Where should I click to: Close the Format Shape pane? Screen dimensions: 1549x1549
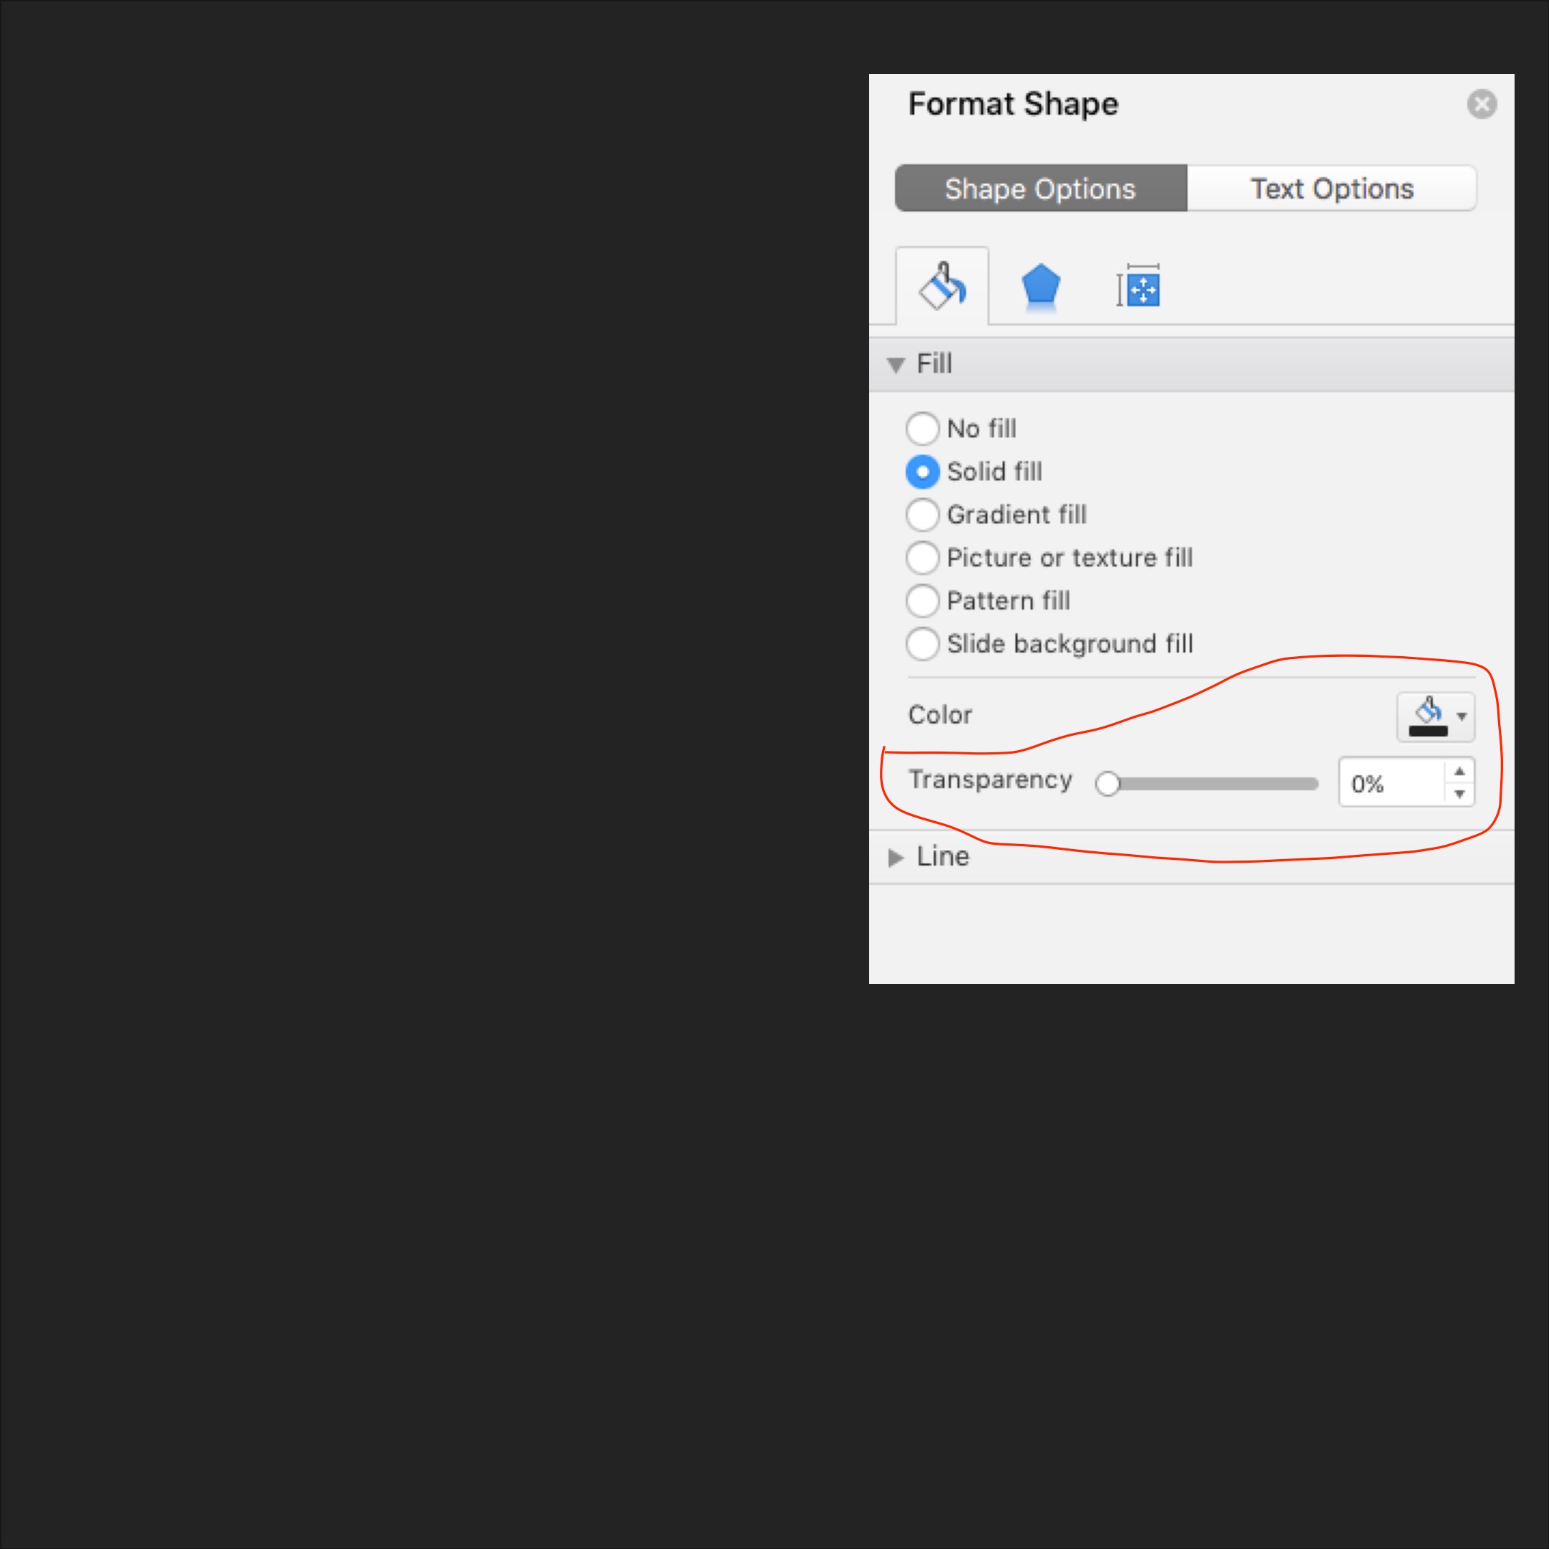pos(1481,104)
